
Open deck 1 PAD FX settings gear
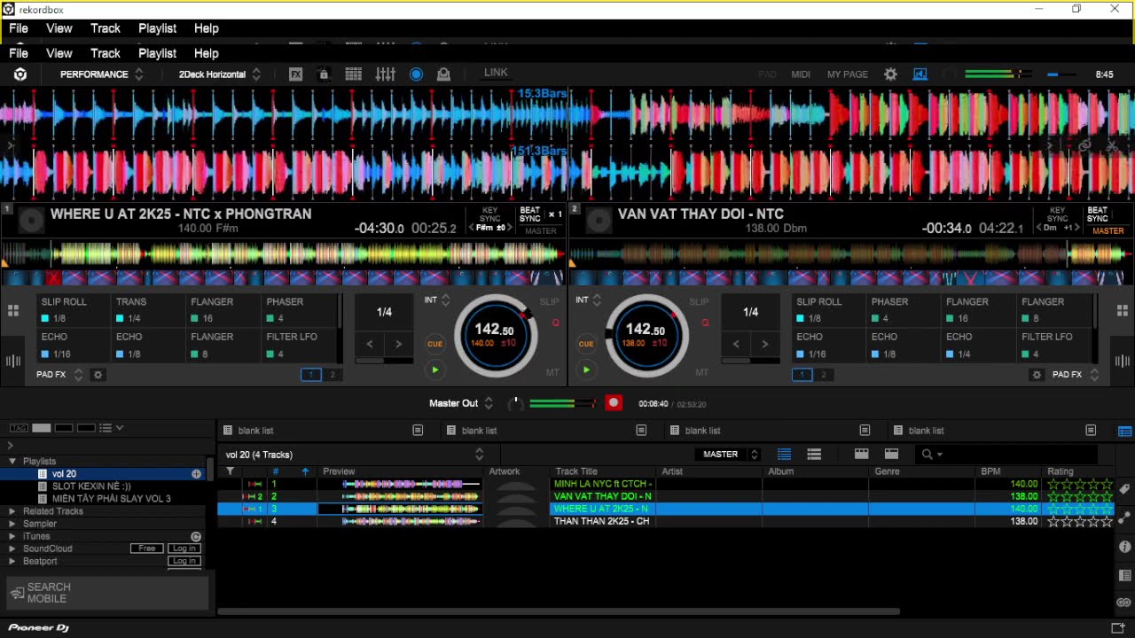coord(98,375)
